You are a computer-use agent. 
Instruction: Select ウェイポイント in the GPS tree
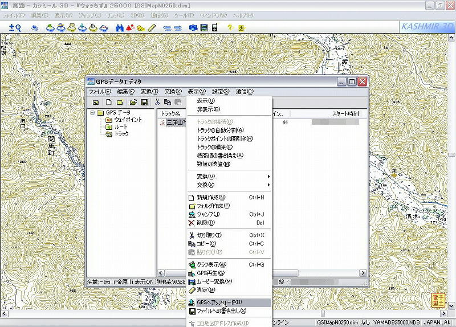pyautogui.click(x=128, y=120)
